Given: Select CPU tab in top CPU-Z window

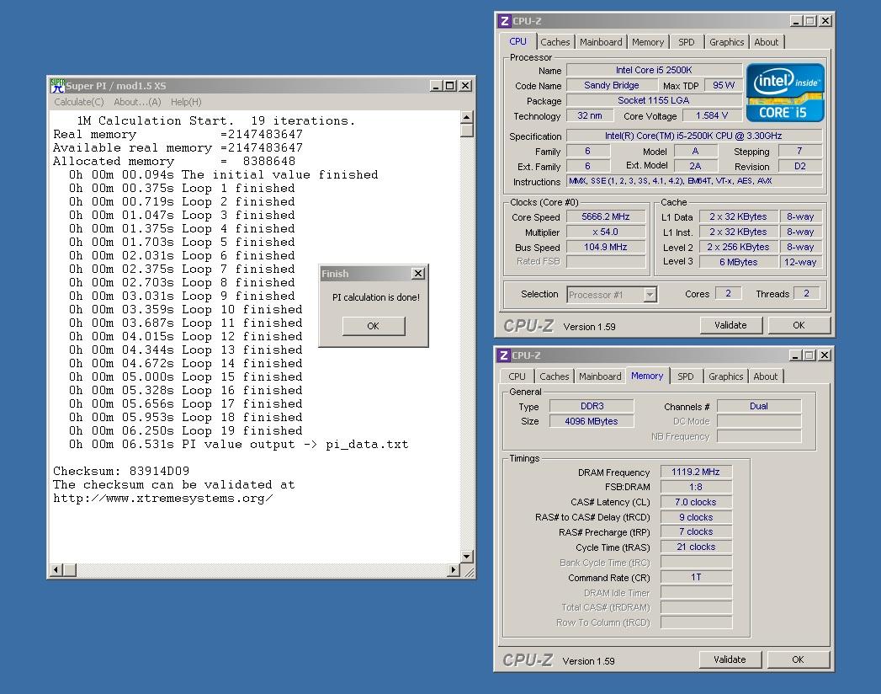Looking at the screenshot, I should point(517,41).
